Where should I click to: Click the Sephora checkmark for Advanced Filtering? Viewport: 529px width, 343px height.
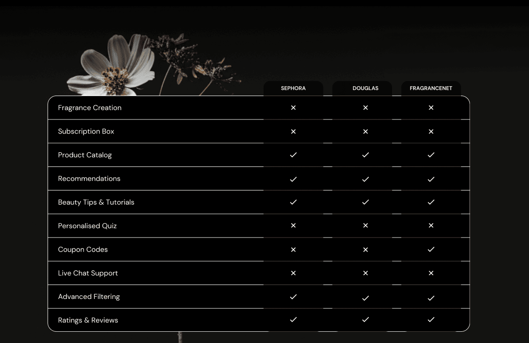[x=293, y=297]
